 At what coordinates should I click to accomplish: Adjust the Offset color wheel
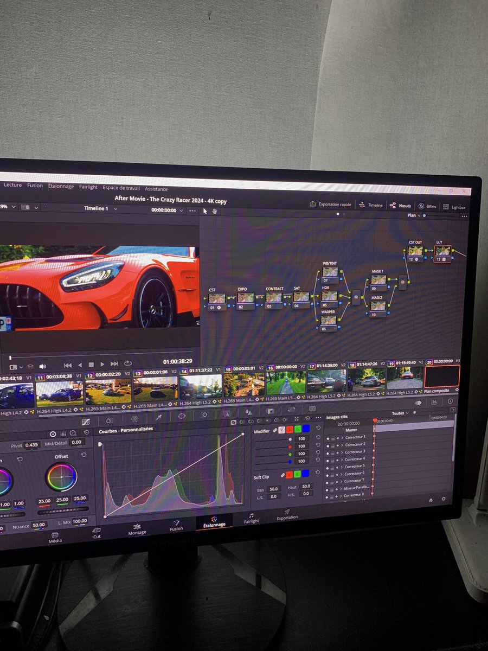tap(61, 477)
